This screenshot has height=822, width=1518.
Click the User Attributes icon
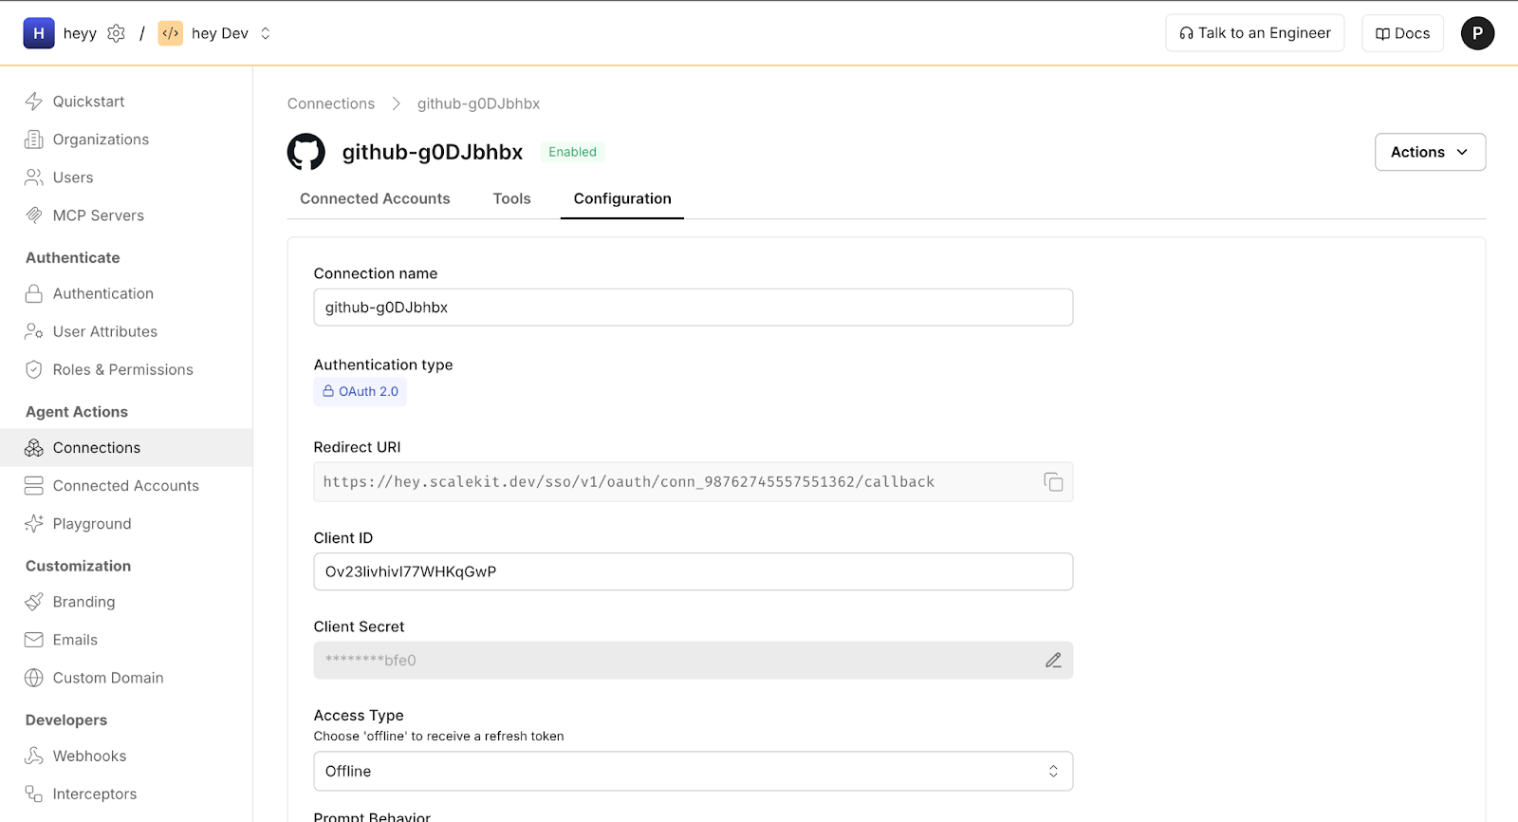click(34, 331)
